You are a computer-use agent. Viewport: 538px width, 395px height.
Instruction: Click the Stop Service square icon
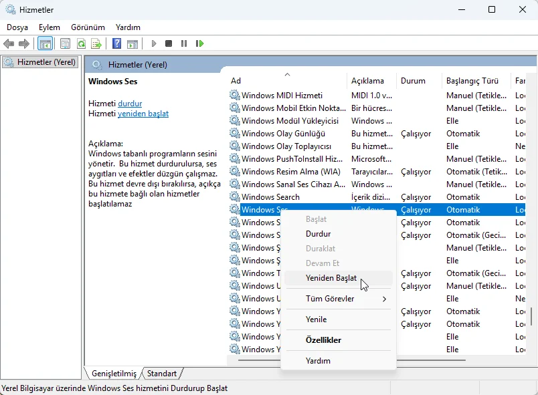[169, 43]
